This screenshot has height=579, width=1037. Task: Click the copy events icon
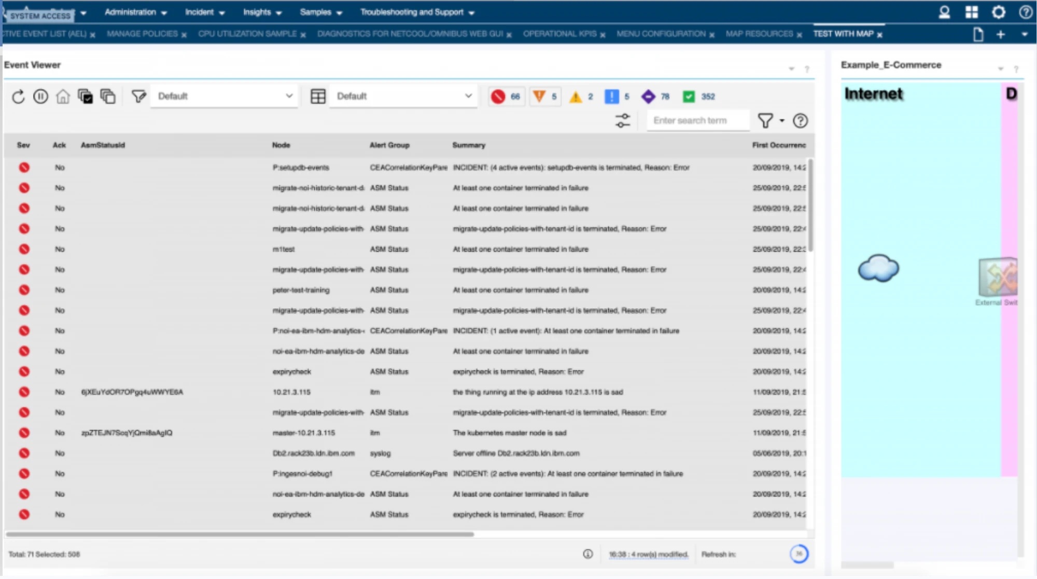pyautogui.click(x=108, y=96)
